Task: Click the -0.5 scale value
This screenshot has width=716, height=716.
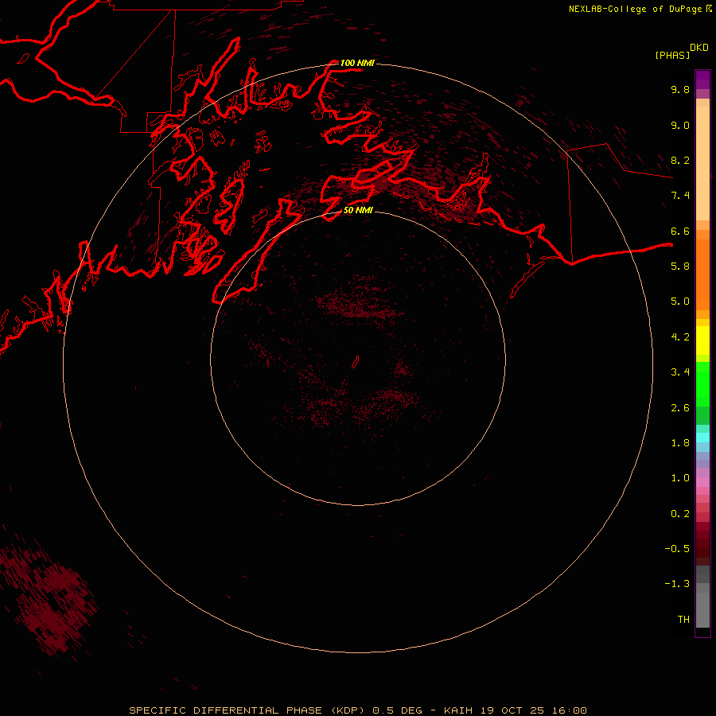Action: pos(677,549)
